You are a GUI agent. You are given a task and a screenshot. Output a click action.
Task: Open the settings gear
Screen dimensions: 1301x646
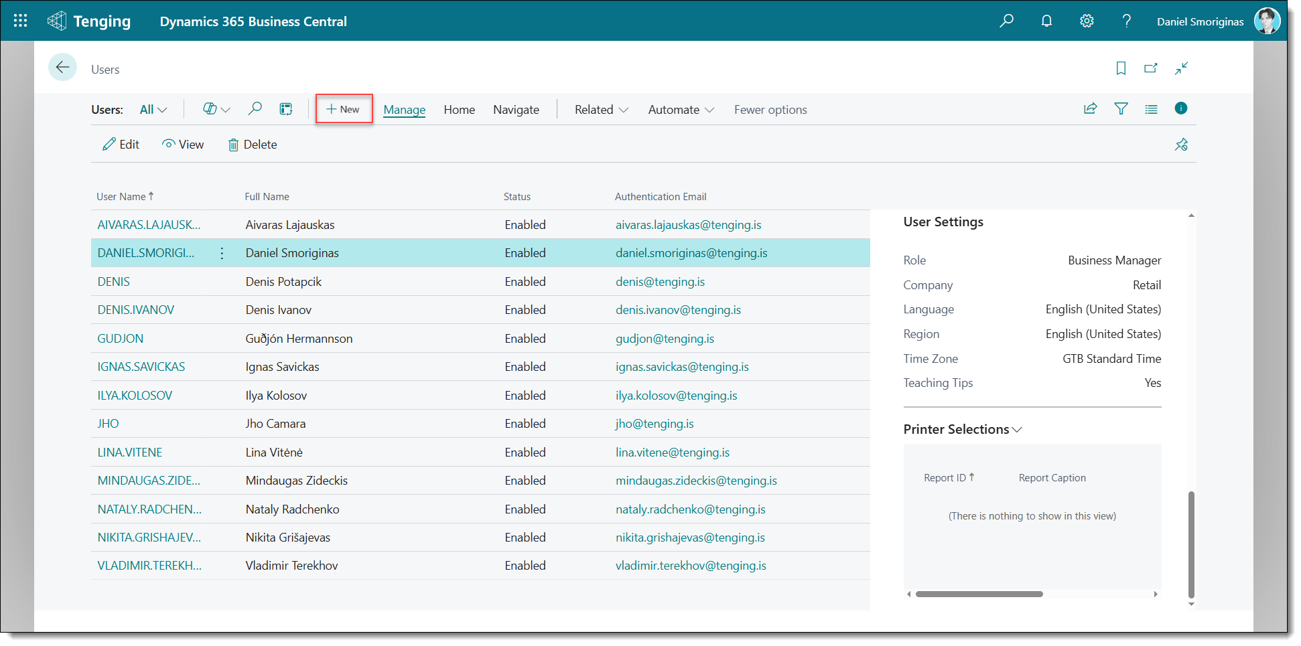tap(1087, 21)
